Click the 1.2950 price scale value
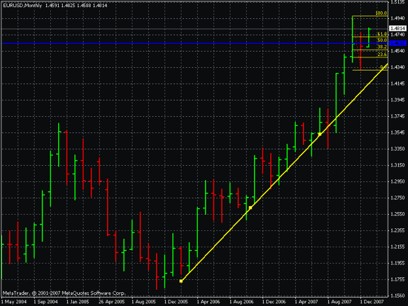Image resolution: width=408 pixels, height=306 pixels. (398, 181)
